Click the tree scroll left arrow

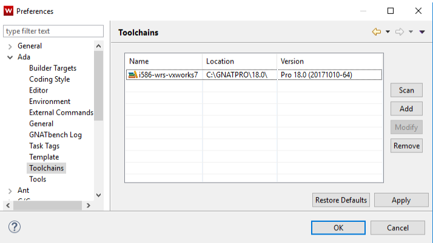coord(8,206)
